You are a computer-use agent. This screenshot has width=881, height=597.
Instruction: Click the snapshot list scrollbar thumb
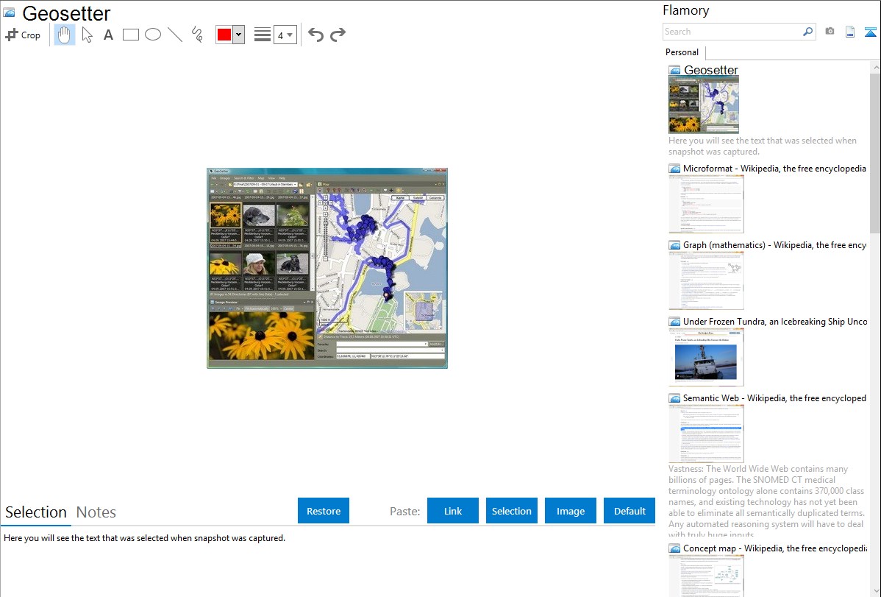click(x=875, y=152)
